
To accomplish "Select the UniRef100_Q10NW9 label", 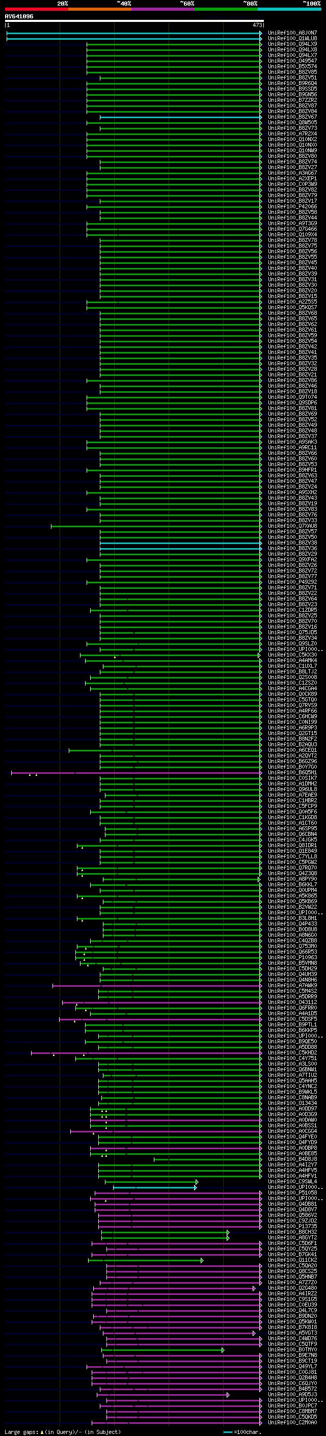I will 292,150.
